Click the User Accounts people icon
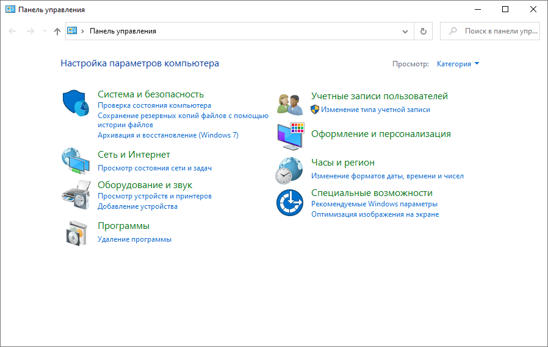Image resolution: width=548 pixels, height=347 pixels. pyautogui.click(x=289, y=103)
